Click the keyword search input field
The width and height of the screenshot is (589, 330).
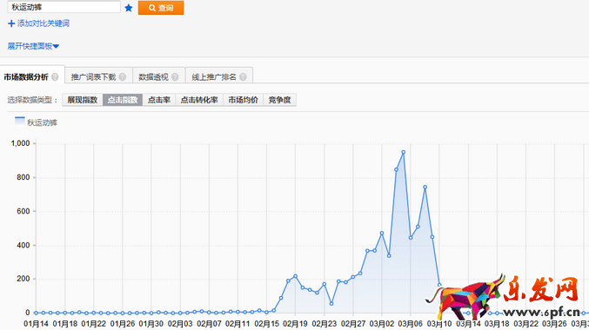[x=64, y=7]
